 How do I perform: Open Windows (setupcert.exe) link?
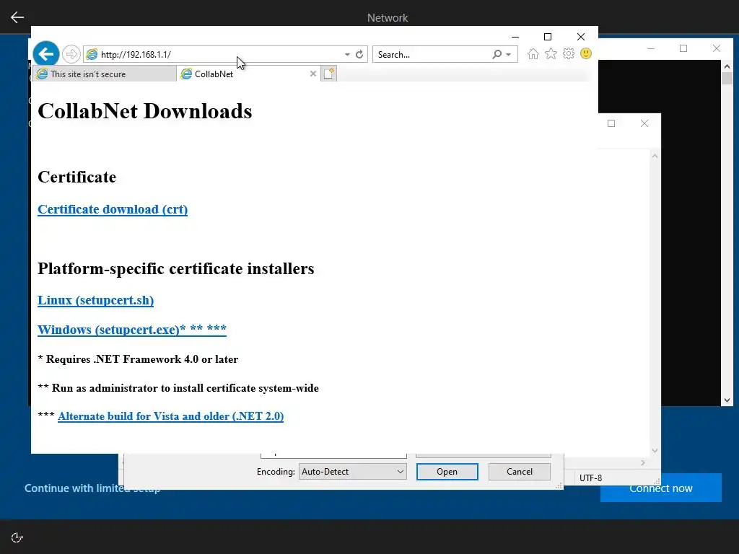(132, 329)
